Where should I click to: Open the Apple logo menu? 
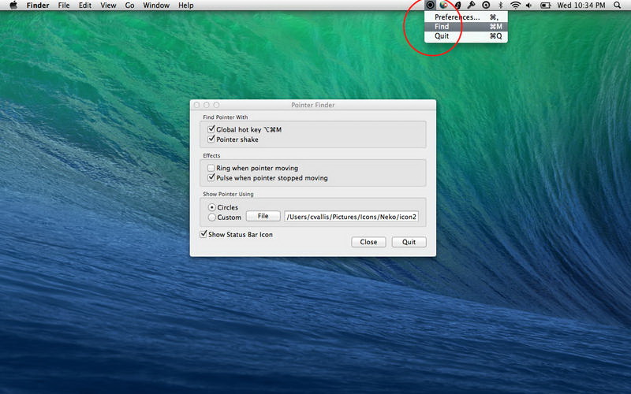(13, 6)
